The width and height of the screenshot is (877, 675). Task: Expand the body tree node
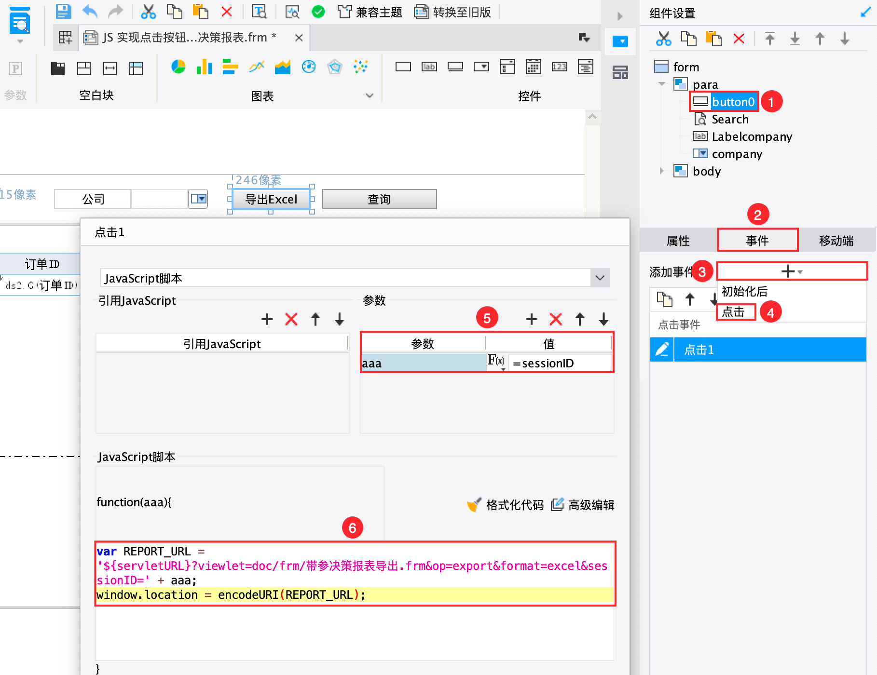(662, 171)
